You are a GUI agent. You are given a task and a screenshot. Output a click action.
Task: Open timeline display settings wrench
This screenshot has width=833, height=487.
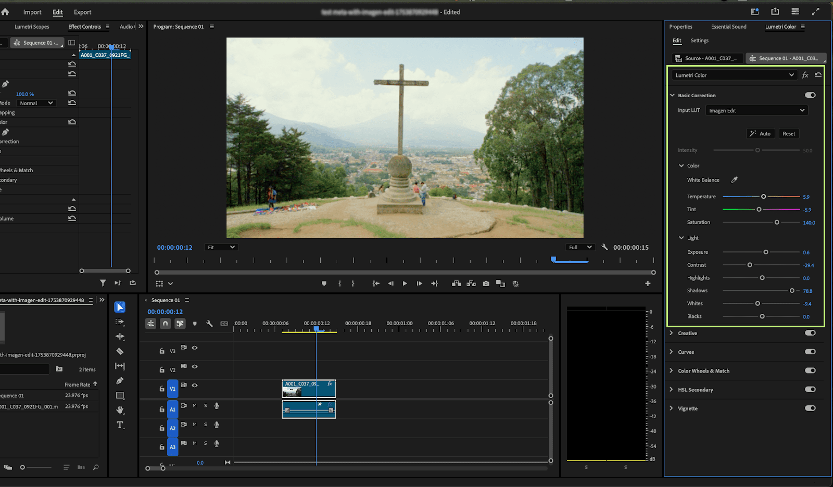209,323
